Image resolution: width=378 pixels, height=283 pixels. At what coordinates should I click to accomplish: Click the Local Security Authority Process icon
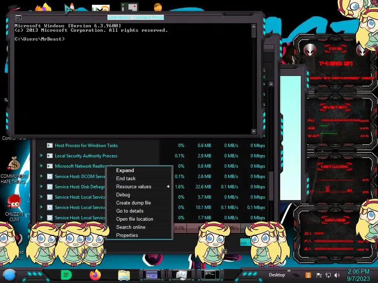[x=50, y=156]
